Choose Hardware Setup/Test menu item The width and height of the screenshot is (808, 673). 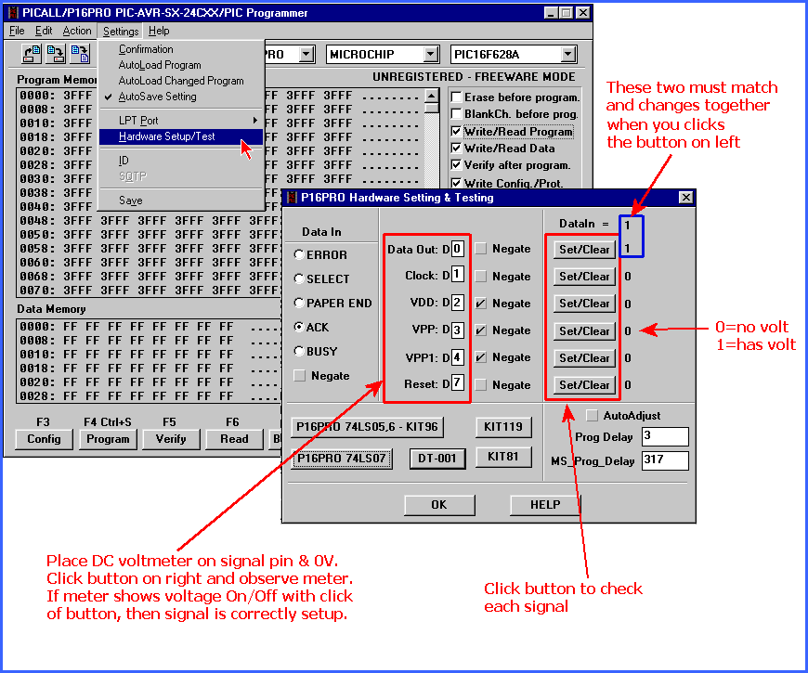point(180,136)
